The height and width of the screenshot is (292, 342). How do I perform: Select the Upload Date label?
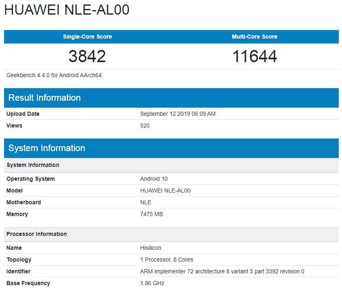coord(23,114)
